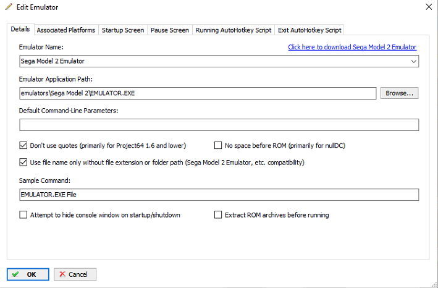Image resolution: width=438 pixels, height=288 pixels.
Task: Click the Sample Command field
Action: coord(219,195)
